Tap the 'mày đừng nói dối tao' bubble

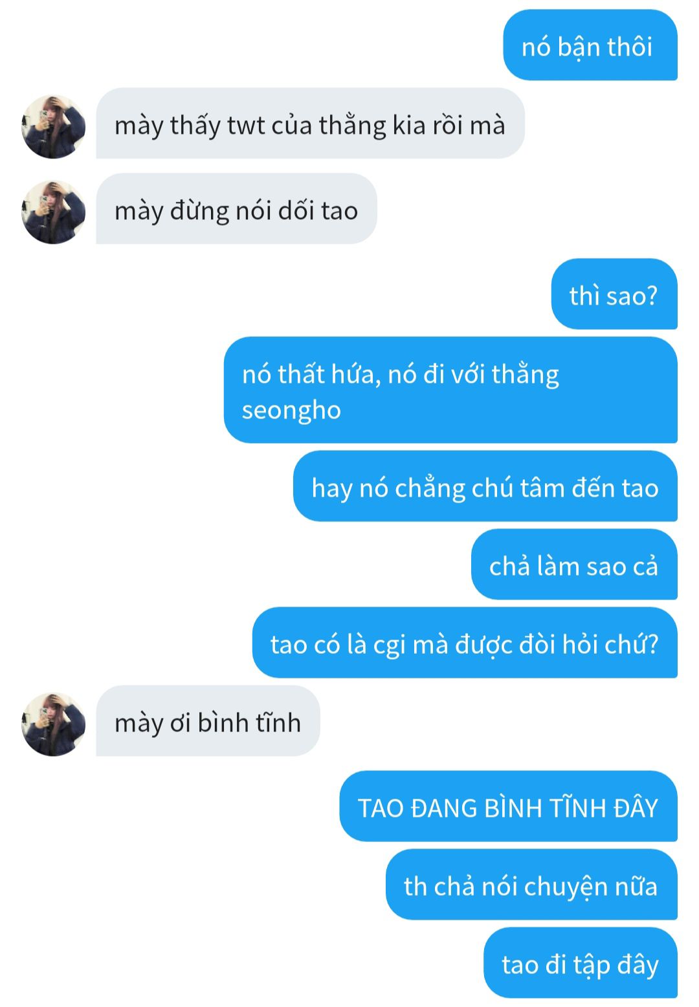(236, 209)
